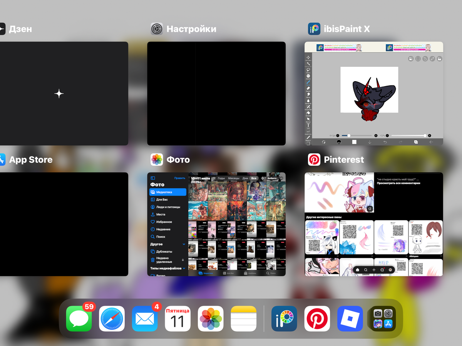Toggle the Photos sidebar icon
The image size is (462, 346).
click(153, 178)
